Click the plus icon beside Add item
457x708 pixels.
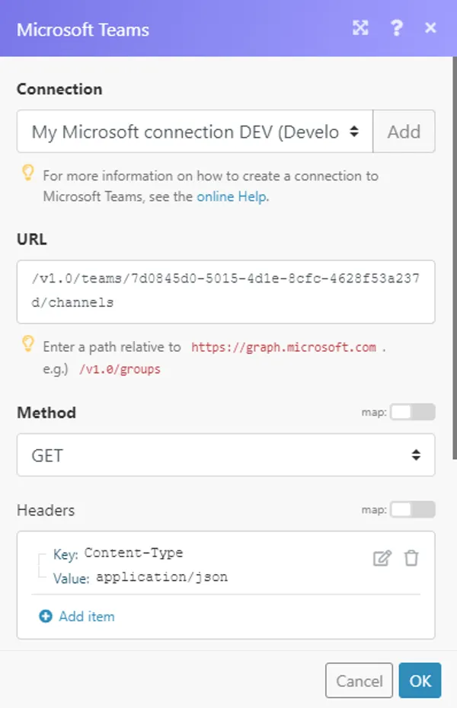(46, 617)
